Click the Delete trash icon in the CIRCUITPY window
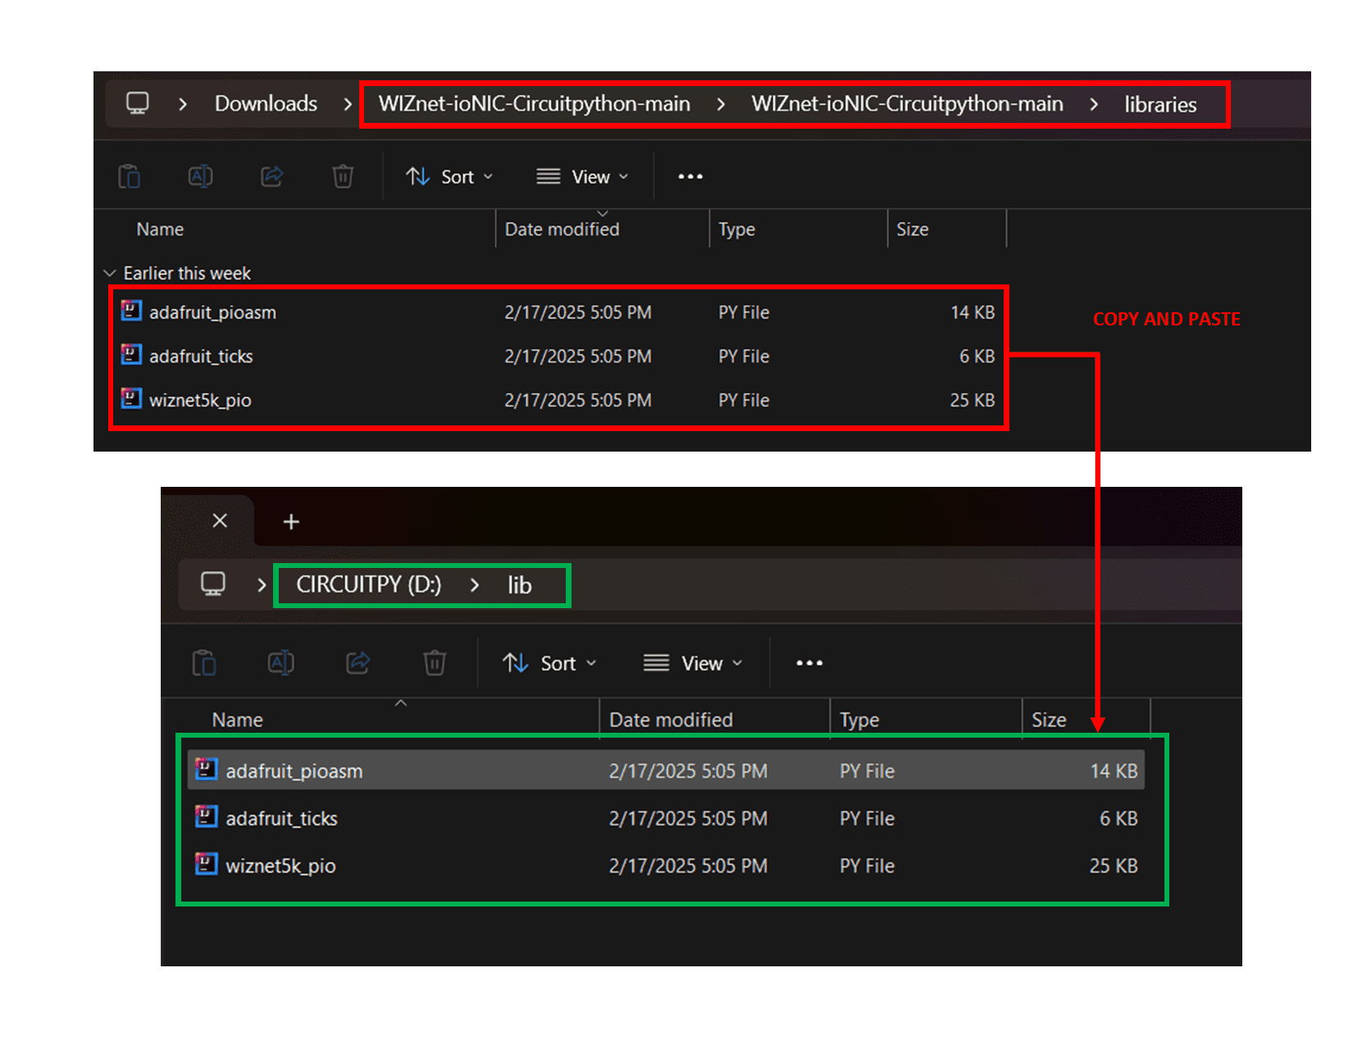Screen dimensions: 1353x1045 click(x=435, y=662)
